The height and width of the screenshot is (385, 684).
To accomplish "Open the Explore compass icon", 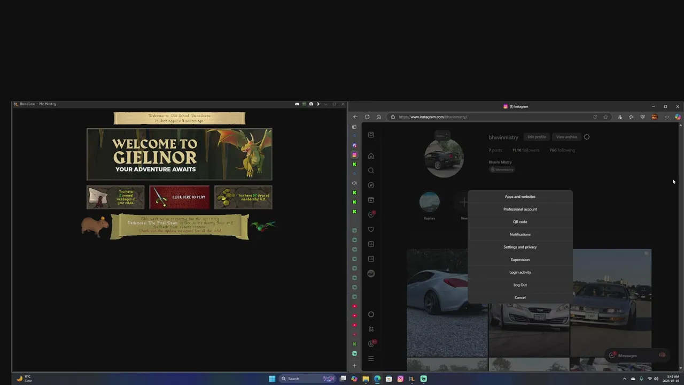I will coord(371,185).
